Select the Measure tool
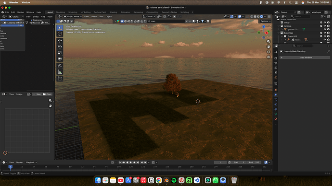The height and width of the screenshot is (186, 332). pyautogui.click(x=60, y=72)
